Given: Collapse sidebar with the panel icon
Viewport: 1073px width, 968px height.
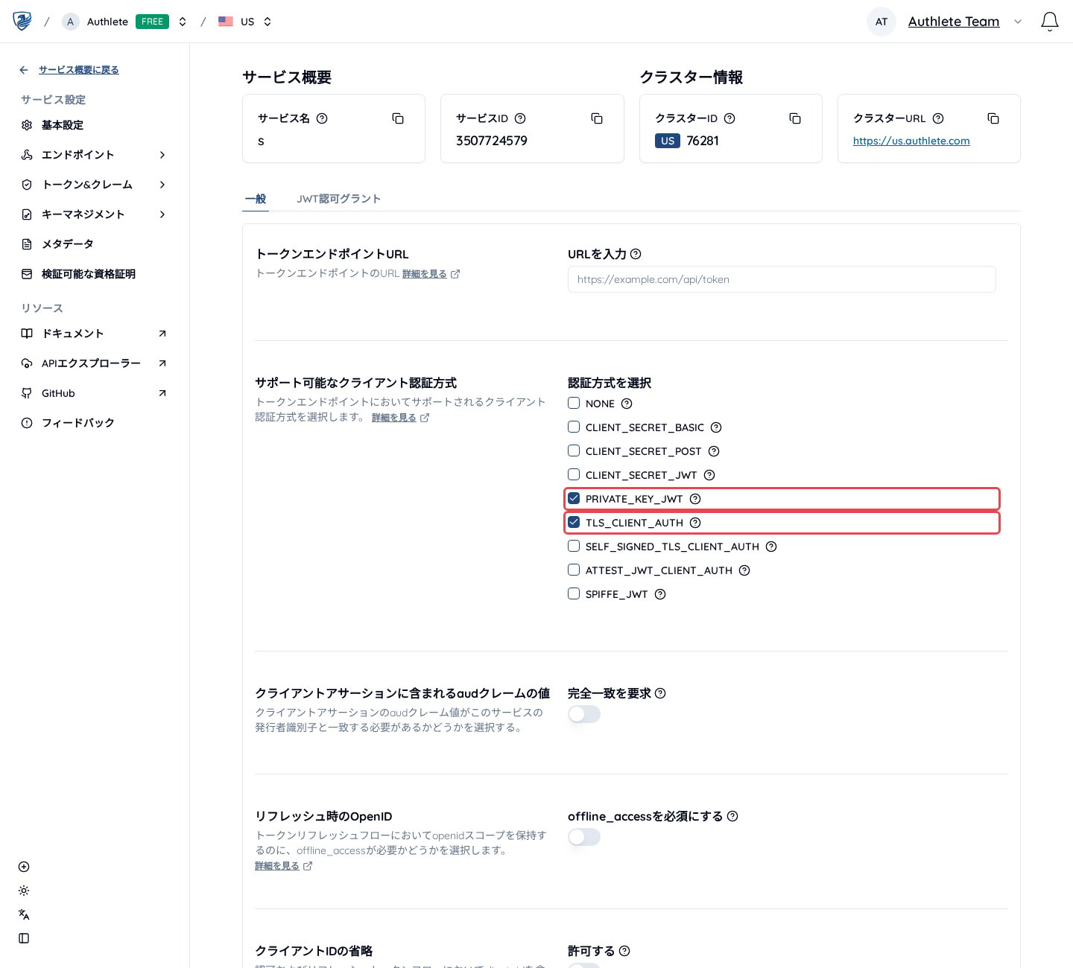Looking at the screenshot, I should tap(24, 938).
